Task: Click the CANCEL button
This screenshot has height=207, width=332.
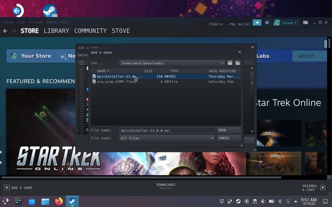Action: [x=229, y=138]
